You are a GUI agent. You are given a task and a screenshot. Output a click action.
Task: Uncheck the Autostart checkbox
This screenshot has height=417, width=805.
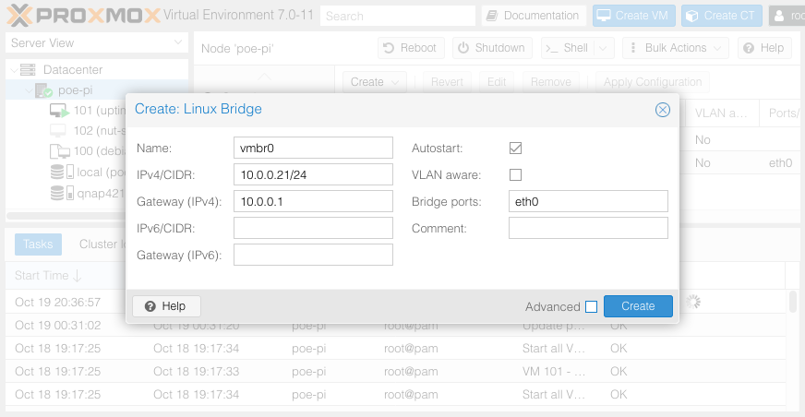516,148
